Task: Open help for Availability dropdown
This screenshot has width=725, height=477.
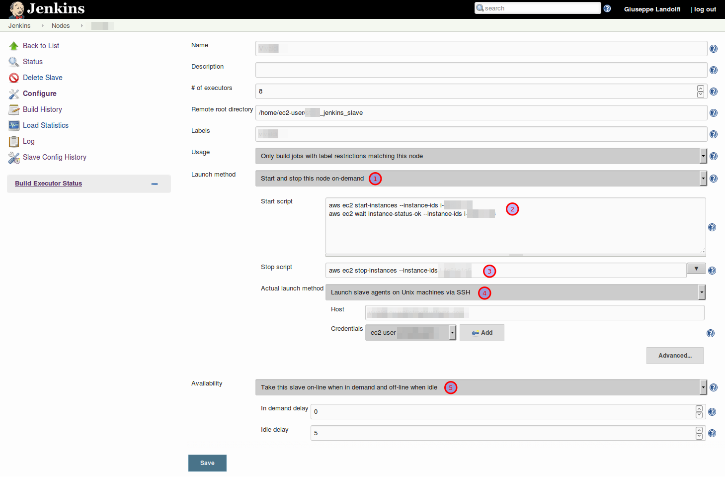Action: [714, 387]
